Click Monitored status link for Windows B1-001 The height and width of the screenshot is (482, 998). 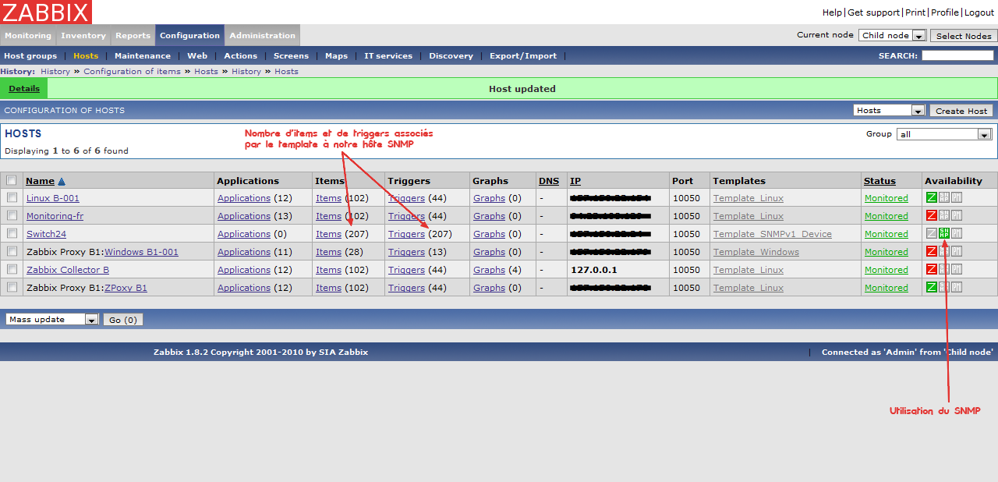(x=886, y=252)
